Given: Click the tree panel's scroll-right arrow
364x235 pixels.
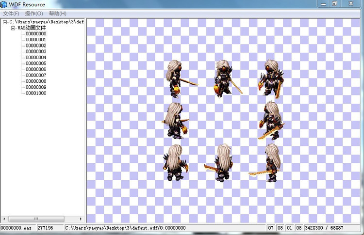Looking at the screenshot, I should 81,219.
